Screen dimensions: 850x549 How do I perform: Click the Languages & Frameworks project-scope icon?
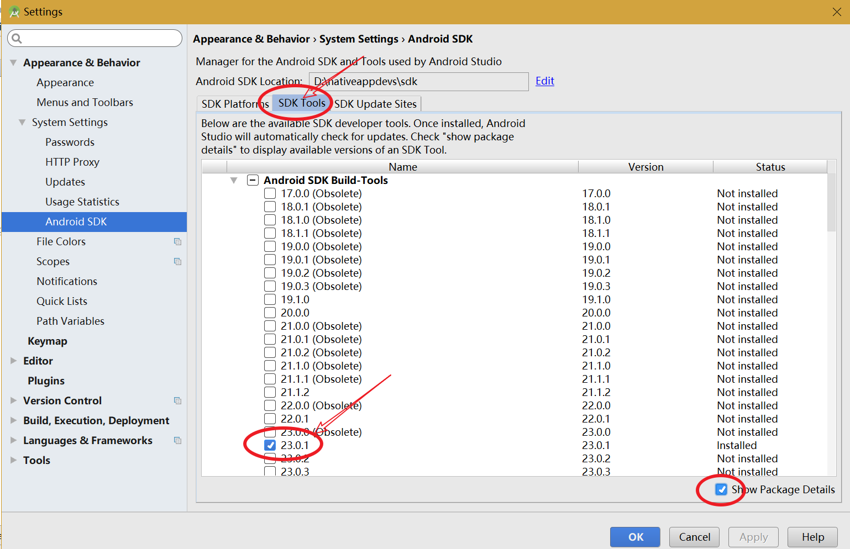177,440
